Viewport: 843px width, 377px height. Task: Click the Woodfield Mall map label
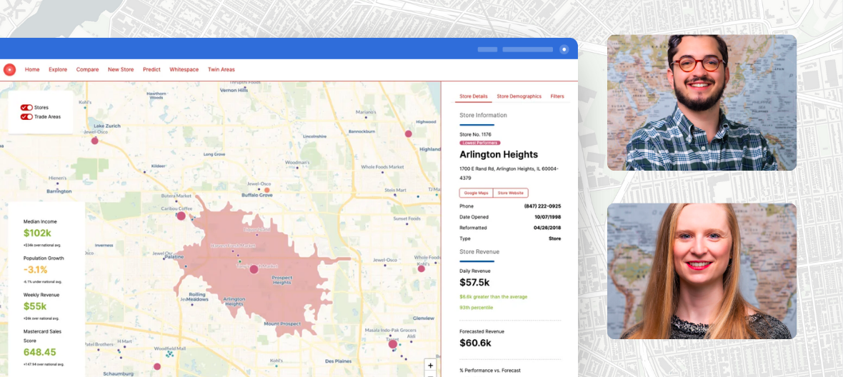click(x=169, y=348)
